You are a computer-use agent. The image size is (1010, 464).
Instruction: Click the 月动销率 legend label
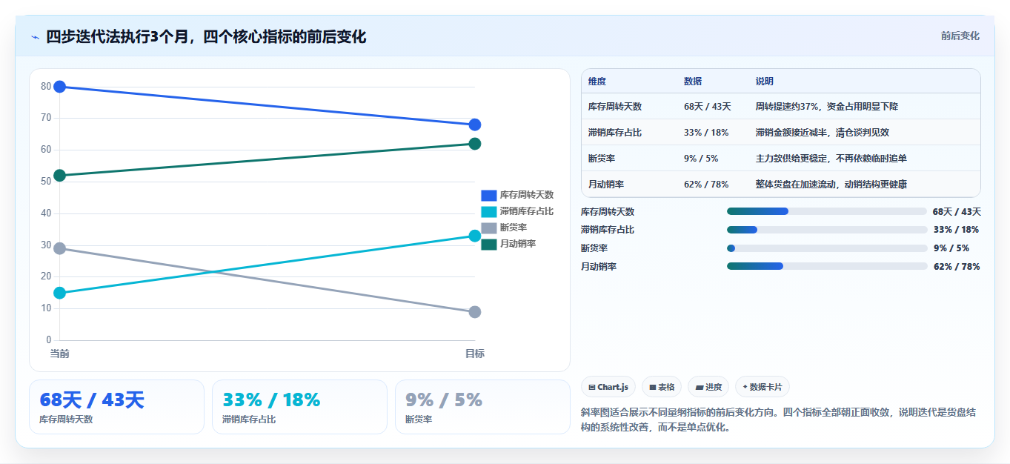point(518,244)
